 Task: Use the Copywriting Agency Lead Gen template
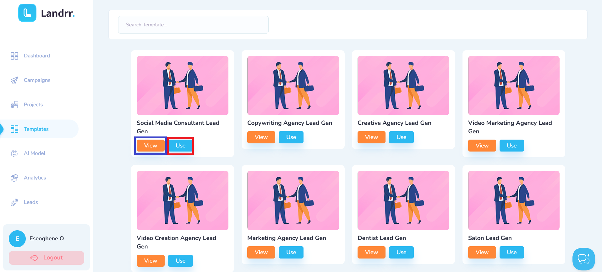(x=291, y=137)
